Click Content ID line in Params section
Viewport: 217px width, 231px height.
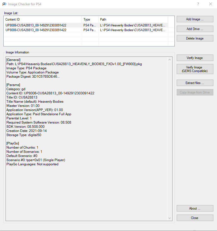point(50,93)
